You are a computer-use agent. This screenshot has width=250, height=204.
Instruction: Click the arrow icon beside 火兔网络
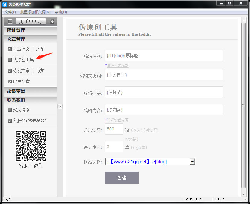[x=10, y=110]
